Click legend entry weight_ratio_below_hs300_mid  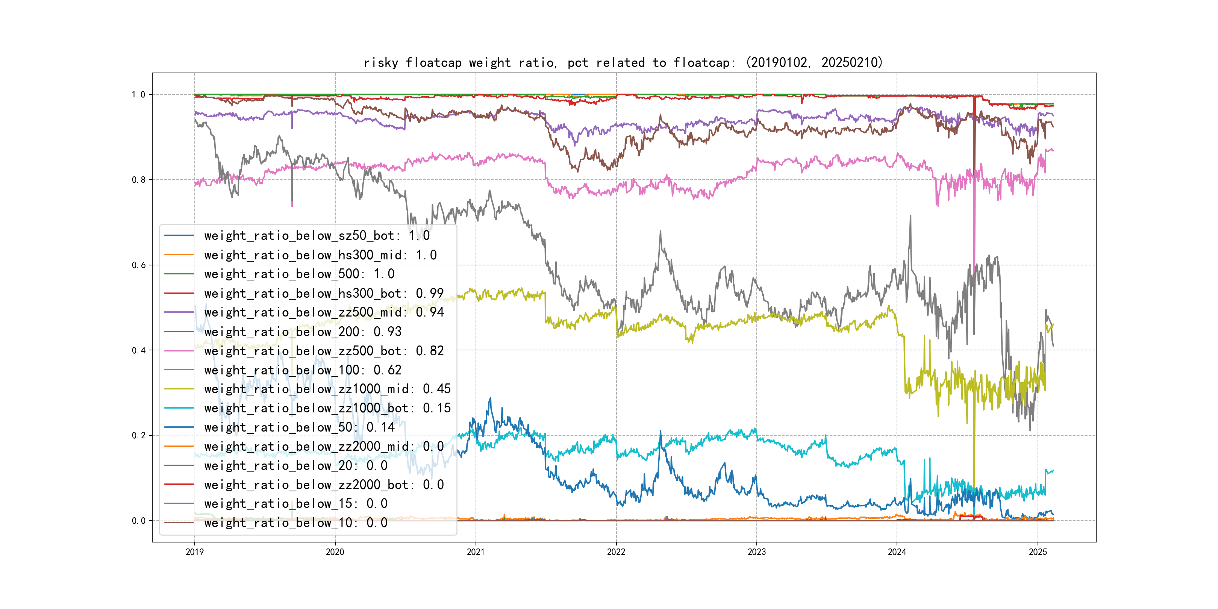[x=320, y=255]
